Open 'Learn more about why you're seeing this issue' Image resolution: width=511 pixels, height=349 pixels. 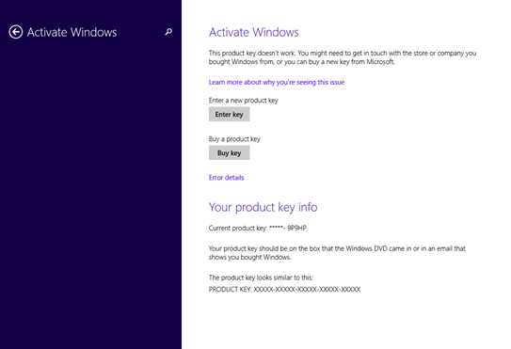tap(277, 82)
